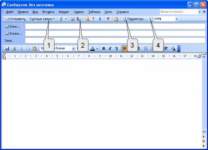Expand the font color dropdown arrow

(97, 48)
